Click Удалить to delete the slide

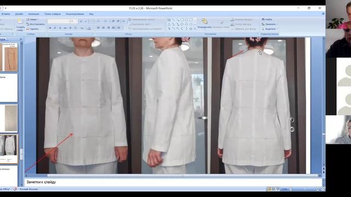33,29
